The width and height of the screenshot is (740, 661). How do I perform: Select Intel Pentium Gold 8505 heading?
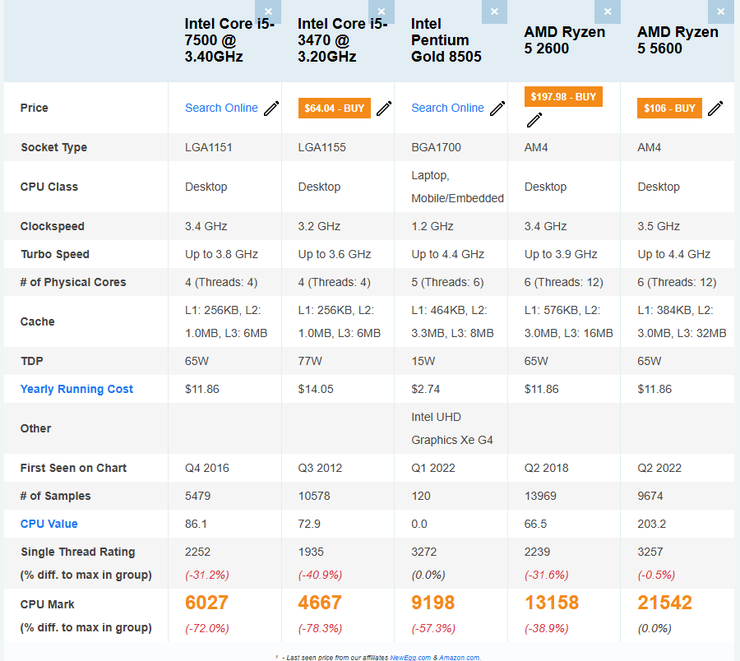[446, 40]
